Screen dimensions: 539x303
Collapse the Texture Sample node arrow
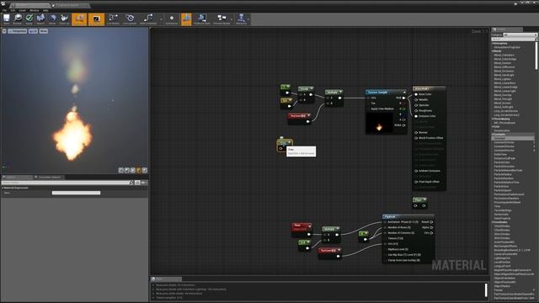pos(404,93)
